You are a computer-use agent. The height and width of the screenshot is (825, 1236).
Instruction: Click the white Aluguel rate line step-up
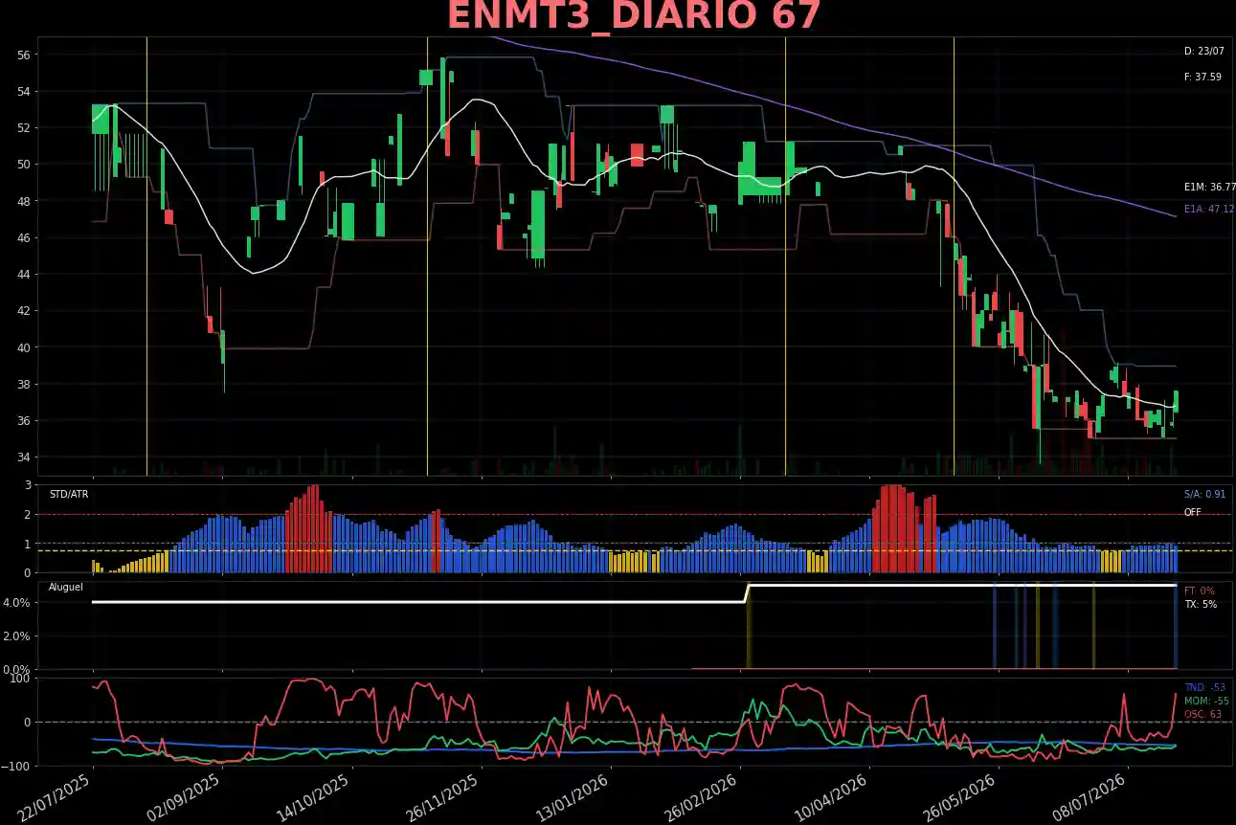pyautogui.click(x=747, y=593)
